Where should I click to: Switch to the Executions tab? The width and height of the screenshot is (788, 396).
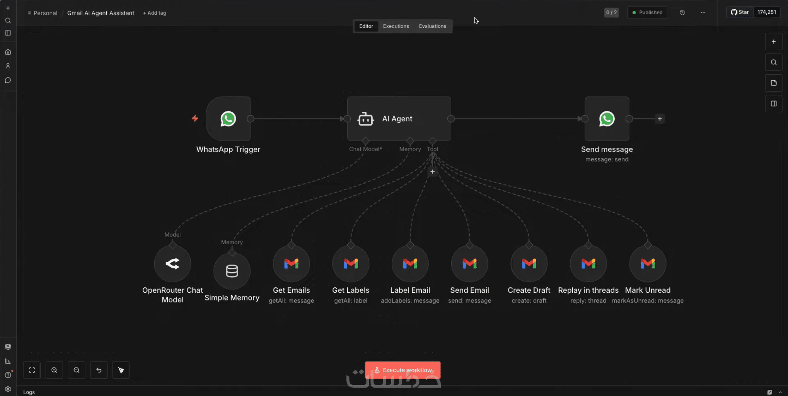point(396,26)
